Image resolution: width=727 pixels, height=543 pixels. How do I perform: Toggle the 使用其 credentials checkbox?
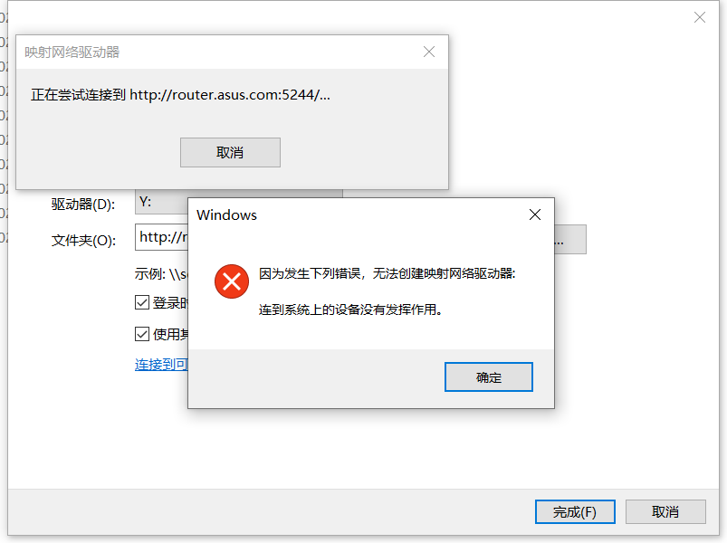[142, 334]
